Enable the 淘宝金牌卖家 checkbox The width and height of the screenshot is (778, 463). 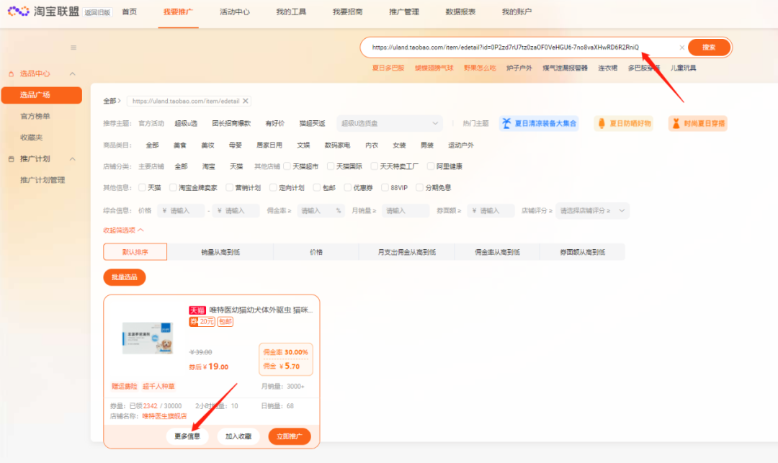(x=173, y=188)
